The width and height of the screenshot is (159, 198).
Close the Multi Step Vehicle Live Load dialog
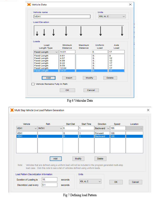pyautogui.click(x=148, y=110)
